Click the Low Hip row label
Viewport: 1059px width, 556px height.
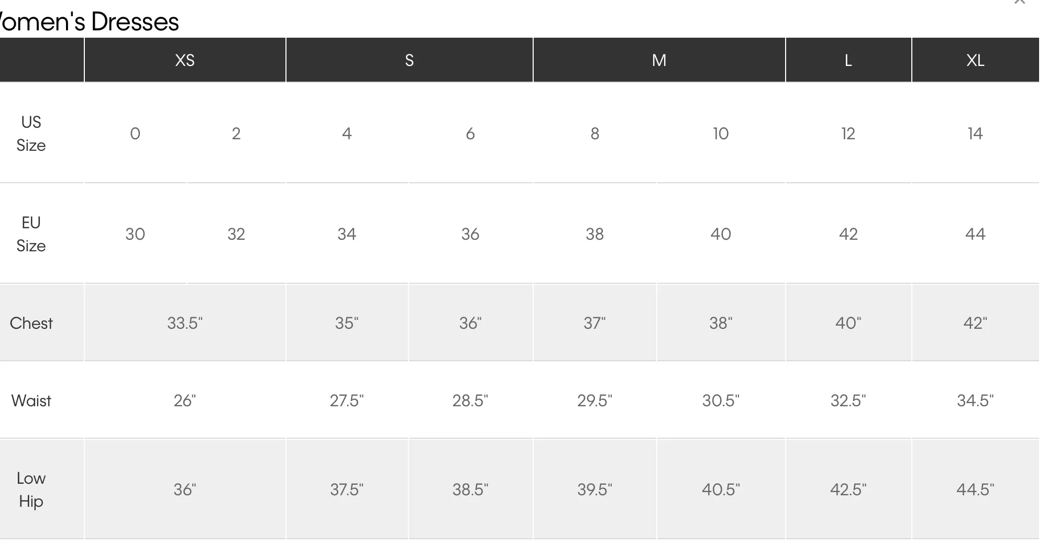[31, 490]
